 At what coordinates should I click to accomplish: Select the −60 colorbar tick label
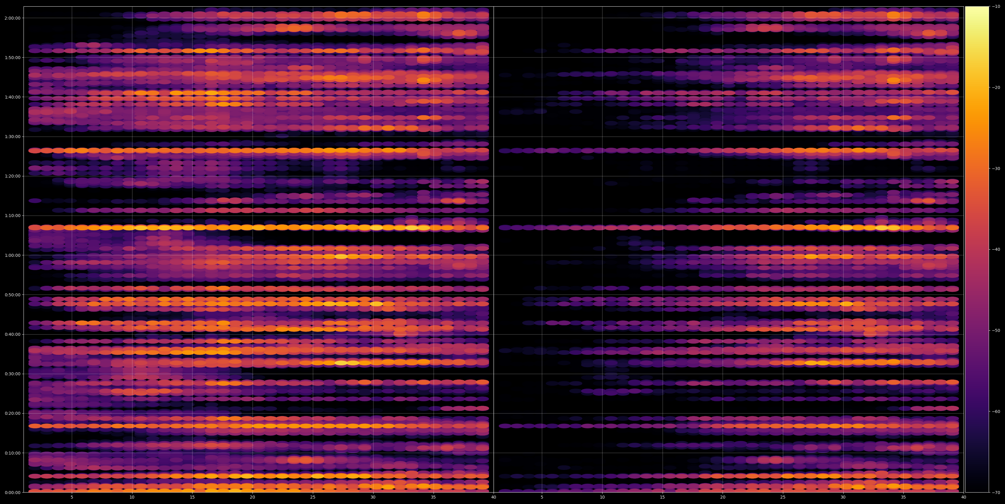(x=996, y=412)
